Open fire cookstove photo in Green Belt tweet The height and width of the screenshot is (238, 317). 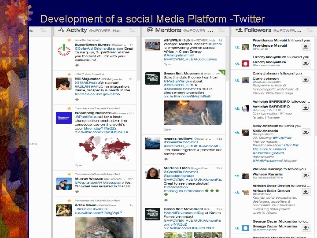(x=193, y=113)
